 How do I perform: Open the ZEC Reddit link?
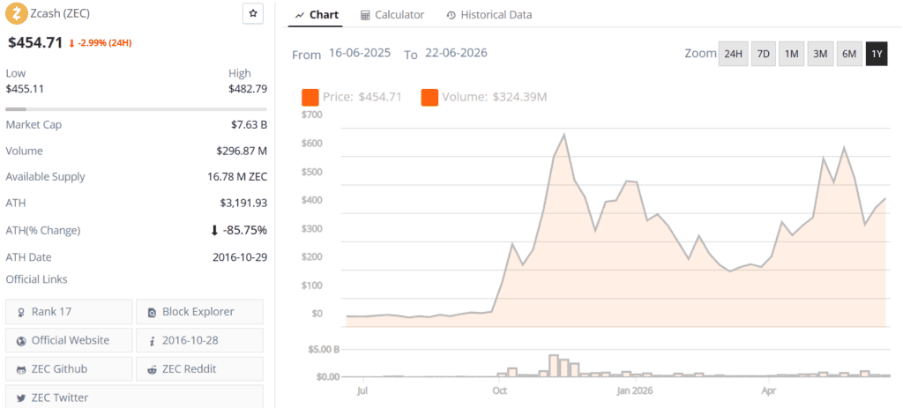point(200,369)
